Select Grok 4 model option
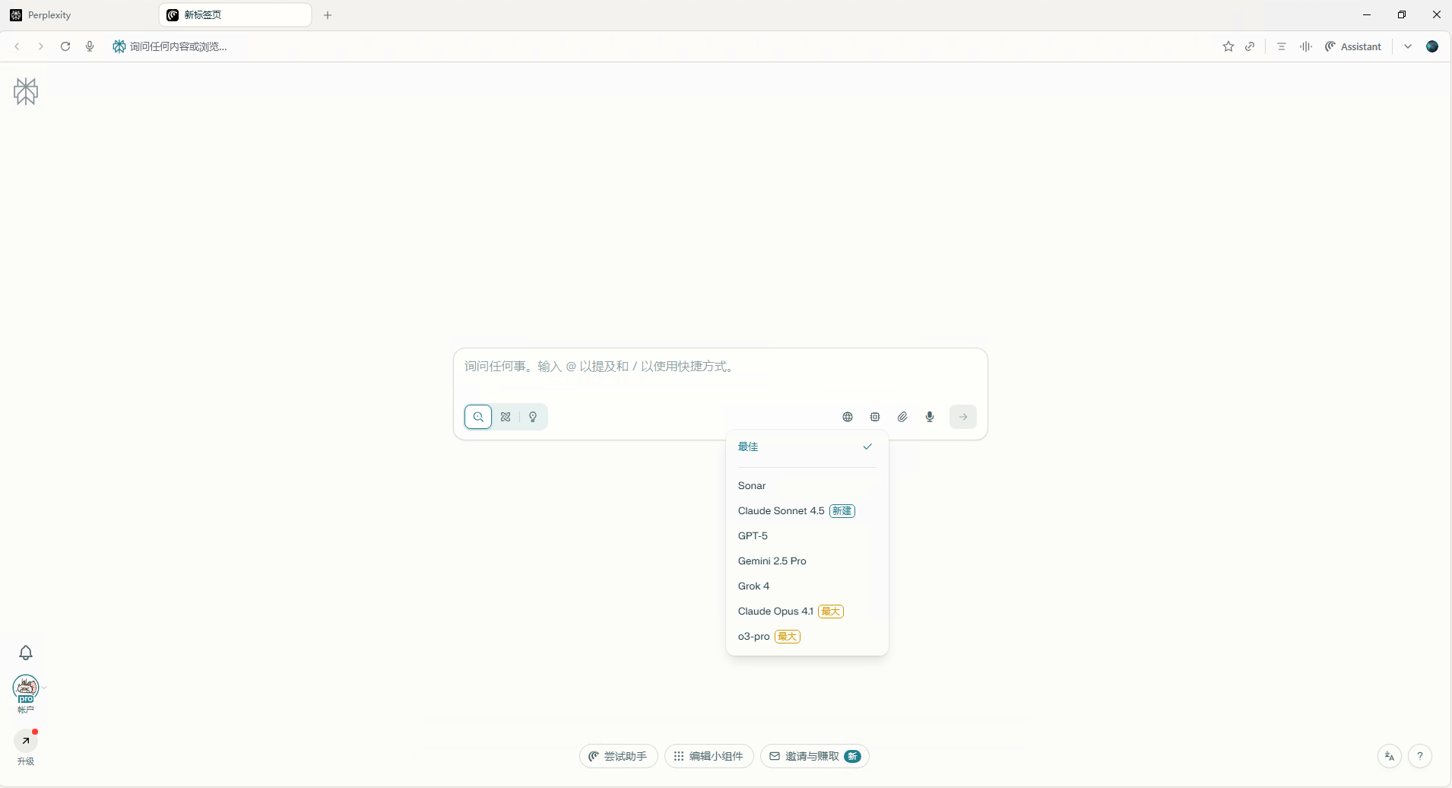Viewport: 1452px width, 788px height. pos(753,586)
